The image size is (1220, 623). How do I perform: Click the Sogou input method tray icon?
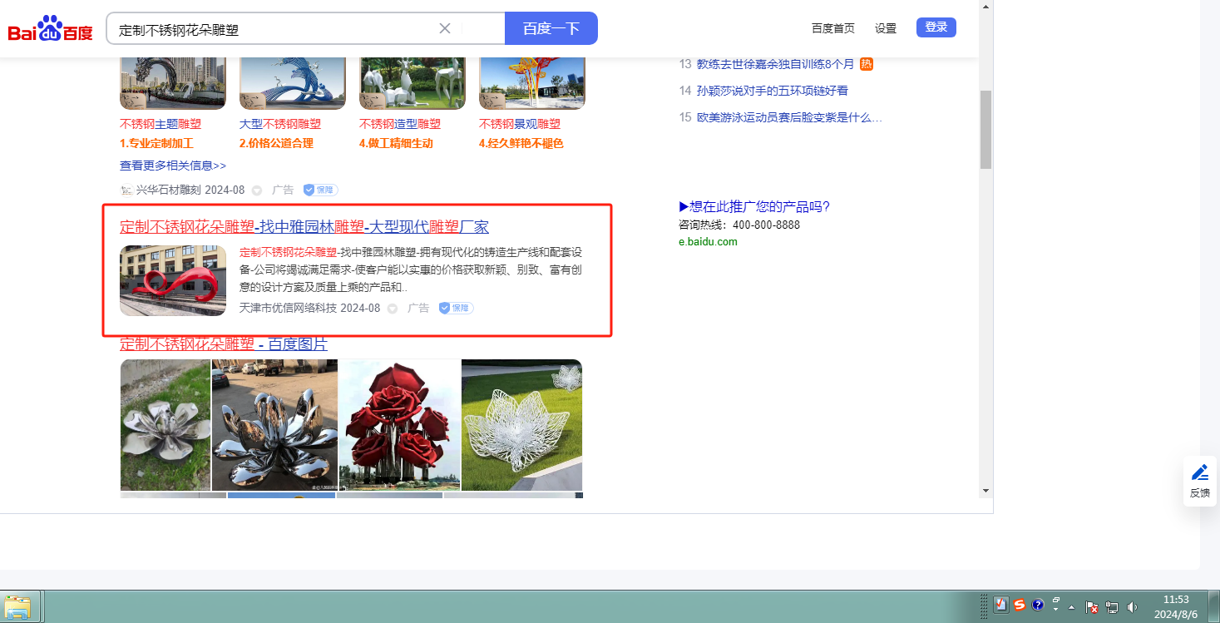click(x=1020, y=606)
